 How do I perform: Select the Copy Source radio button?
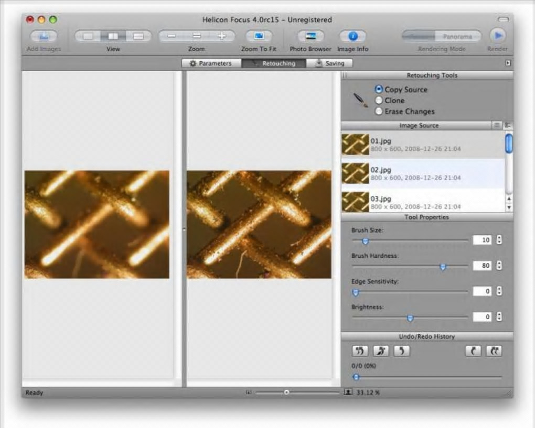[x=379, y=90]
